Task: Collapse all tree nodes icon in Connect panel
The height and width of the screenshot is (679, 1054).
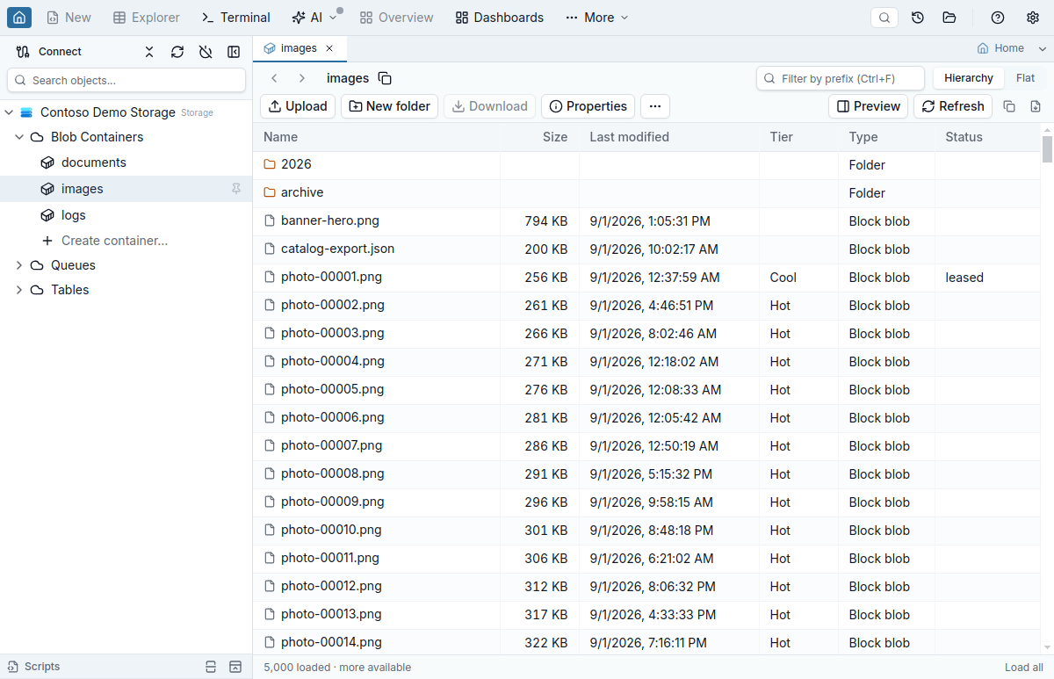Action: click(x=149, y=52)
